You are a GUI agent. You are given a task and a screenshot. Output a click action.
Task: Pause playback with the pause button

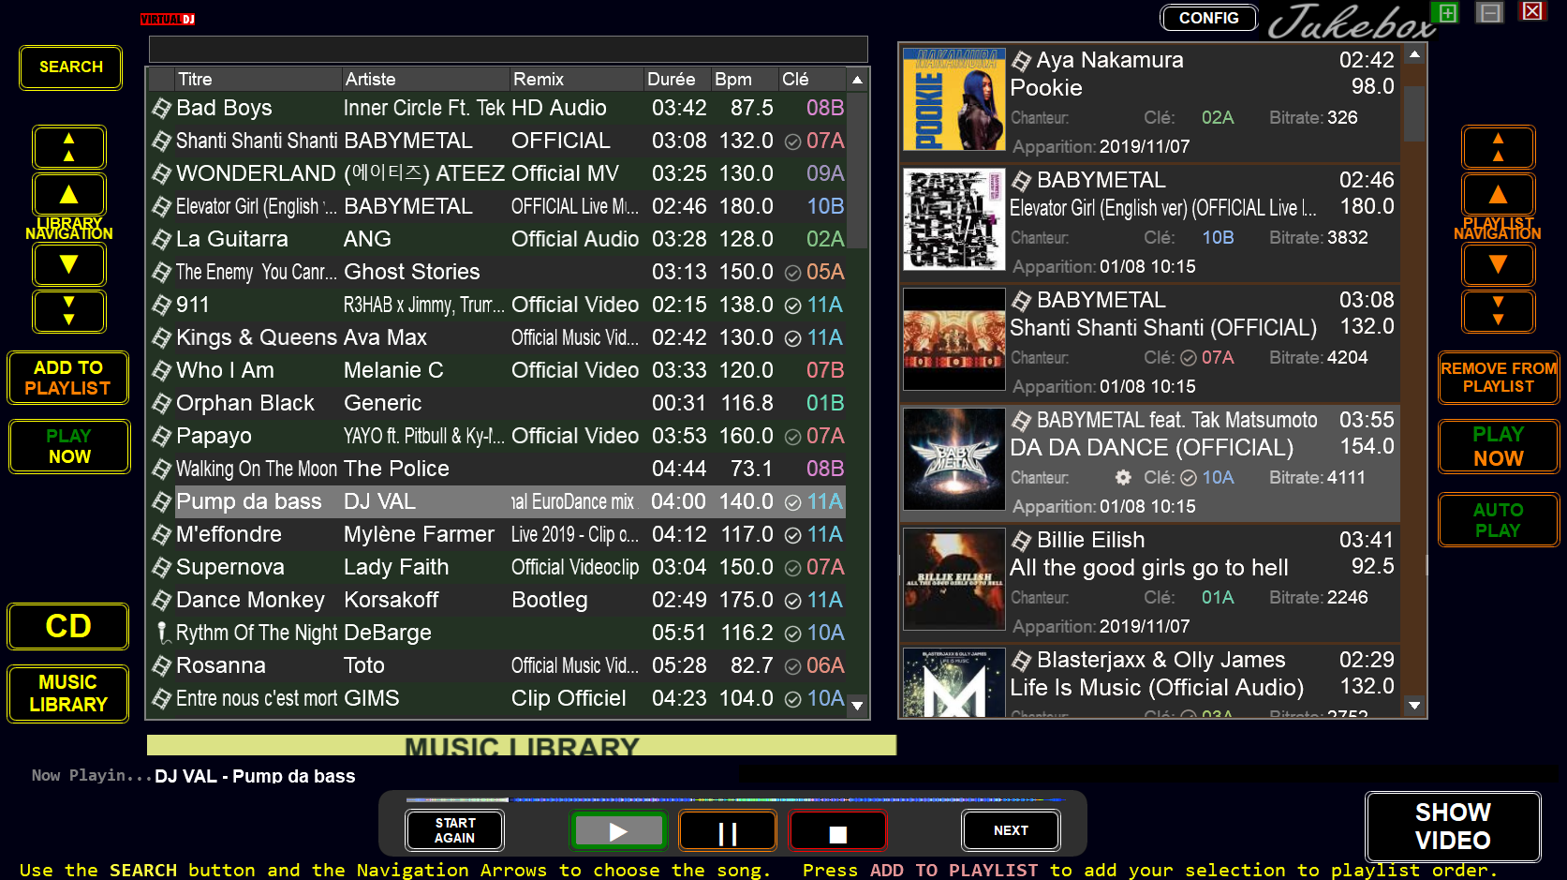[x=728, y=831]
